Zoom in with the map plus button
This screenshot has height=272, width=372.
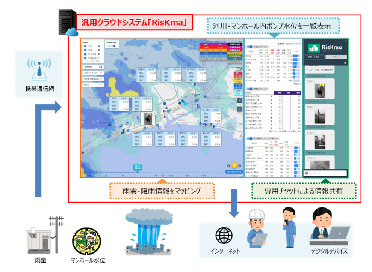pyautogui.click(x=240, y=101)
